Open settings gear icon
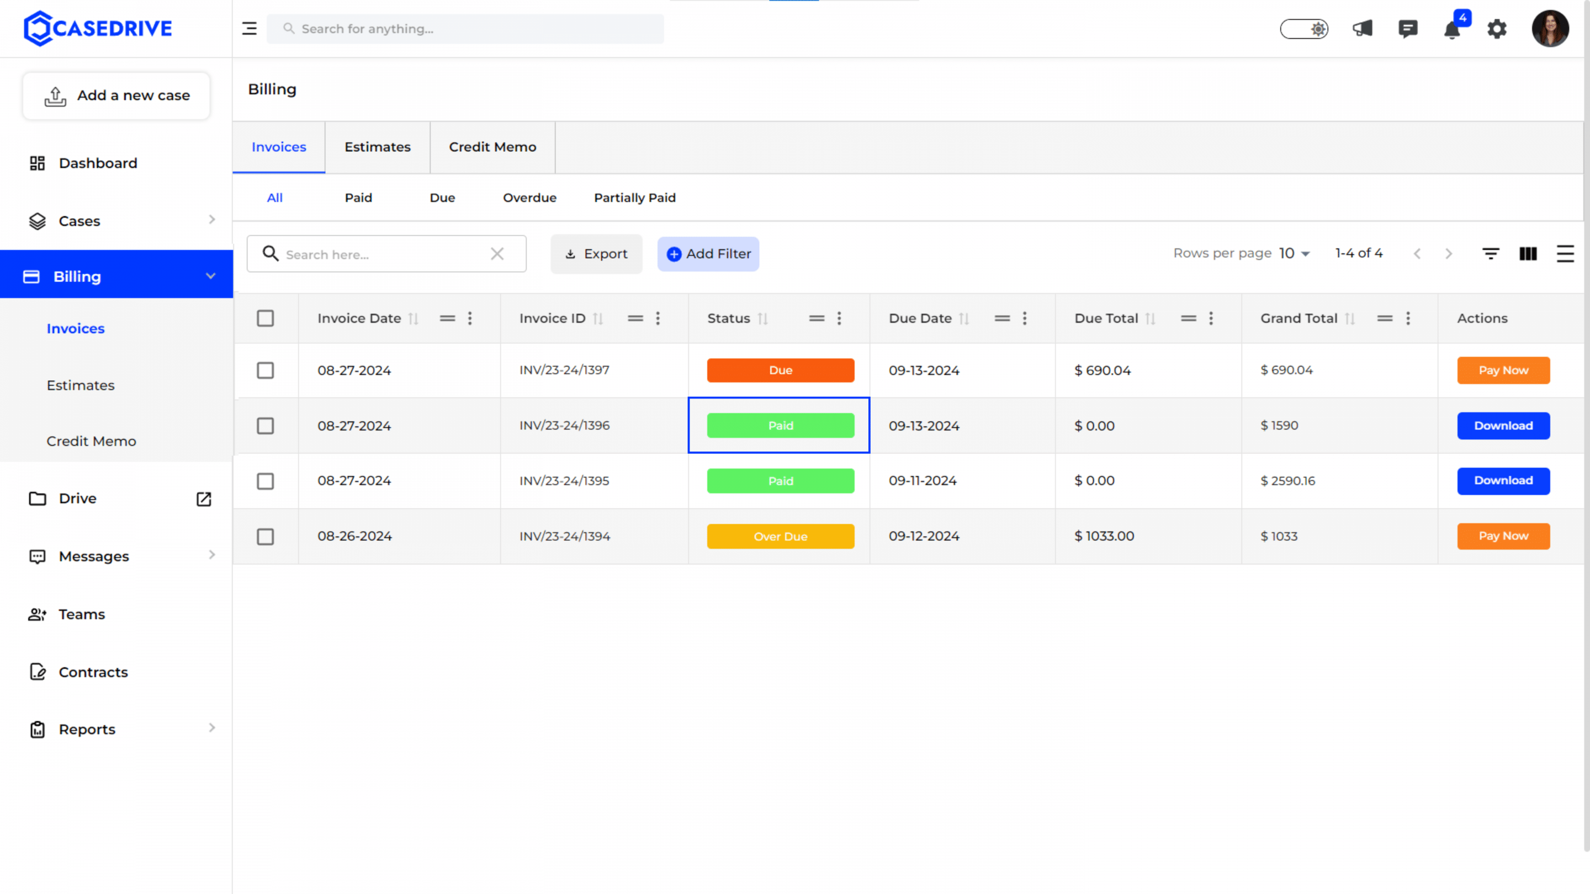The image size is (1590, 894). click(x=1497, y=28)
